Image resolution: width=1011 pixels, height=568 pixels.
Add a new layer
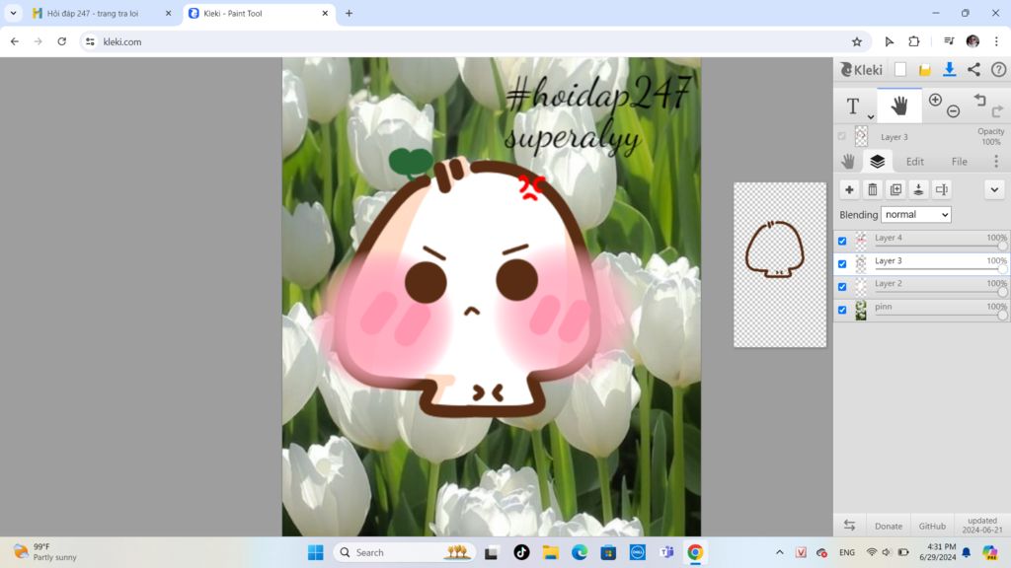tap(849, 189)
